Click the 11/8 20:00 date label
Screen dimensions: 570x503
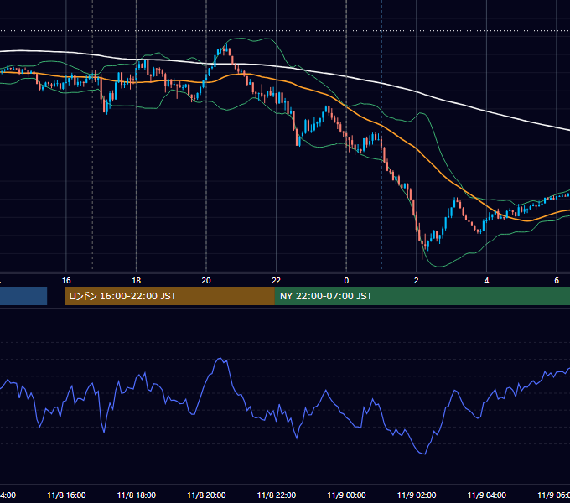pos(206,495)
